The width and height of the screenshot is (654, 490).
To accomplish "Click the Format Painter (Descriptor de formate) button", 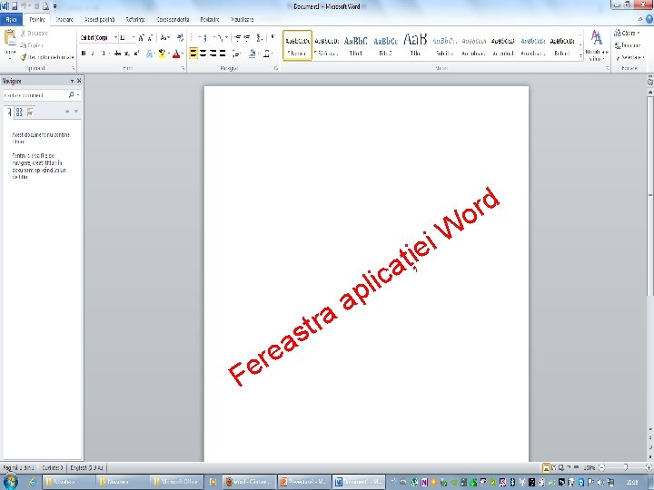I will tap(46, 57).
